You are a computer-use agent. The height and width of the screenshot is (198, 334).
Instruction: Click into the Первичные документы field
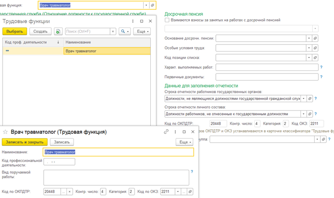point(267,77)
